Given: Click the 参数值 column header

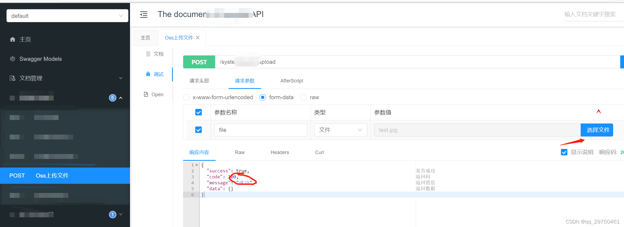Looking at the screenshot, I should [383, 112].
